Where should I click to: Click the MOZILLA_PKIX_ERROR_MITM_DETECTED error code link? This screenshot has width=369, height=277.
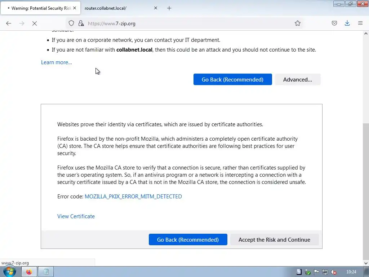pyautogui.click(x=133, y=197)
